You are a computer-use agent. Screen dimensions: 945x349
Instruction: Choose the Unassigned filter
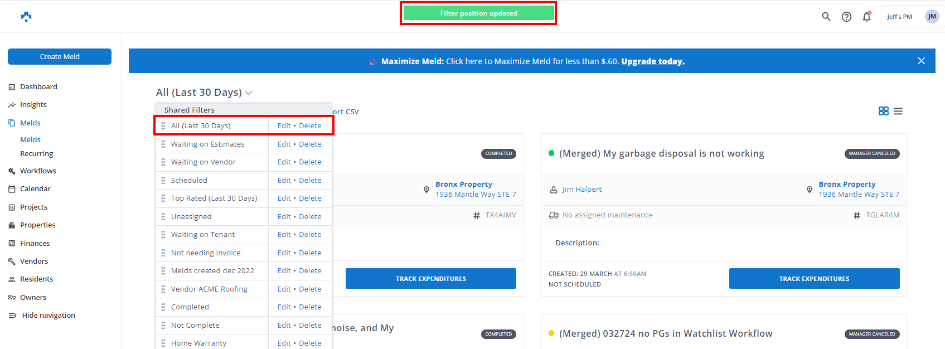click(191, 217)
